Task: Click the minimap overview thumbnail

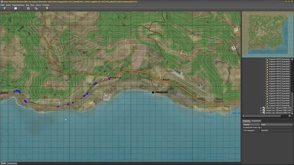Action: (x=267, y=34)
